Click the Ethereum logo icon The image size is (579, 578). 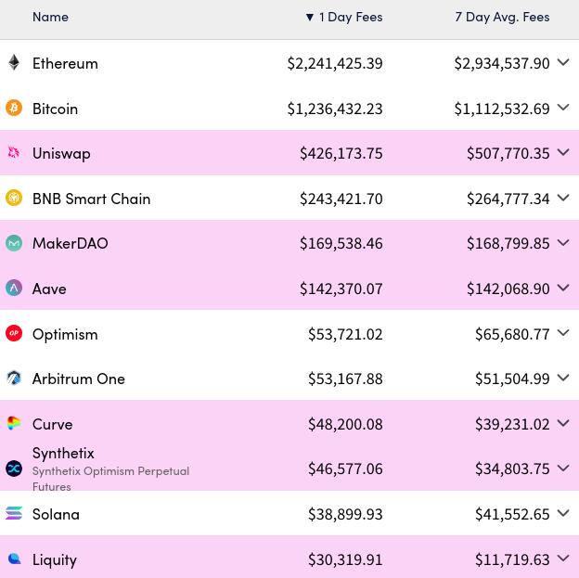tap(14, 63)
